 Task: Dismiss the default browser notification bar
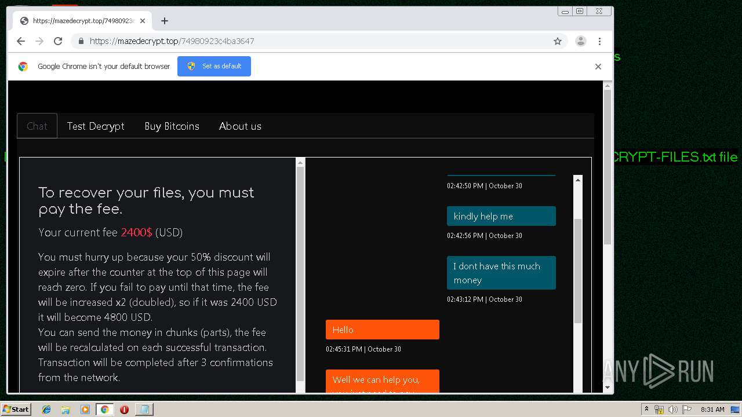point(598,67)
